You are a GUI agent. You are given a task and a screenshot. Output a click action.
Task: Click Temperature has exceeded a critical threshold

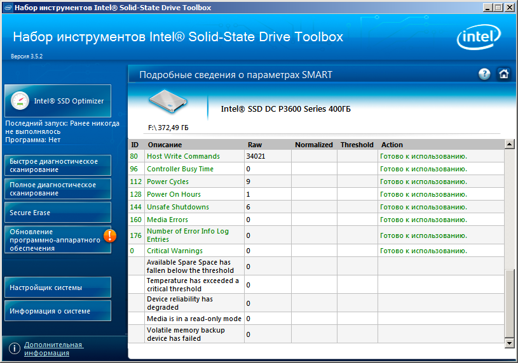[193, 285]
